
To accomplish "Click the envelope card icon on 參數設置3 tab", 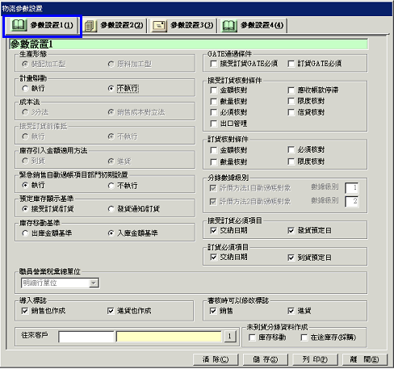I will (x=159, y=26).
